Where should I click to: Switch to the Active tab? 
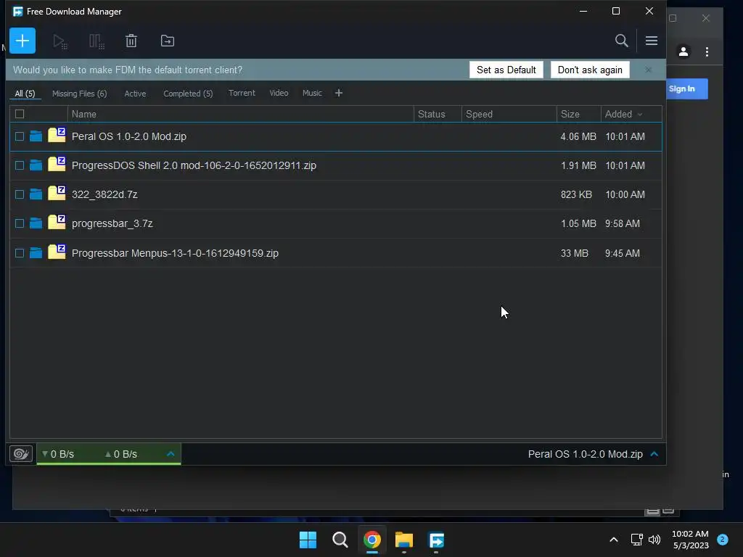135,94
